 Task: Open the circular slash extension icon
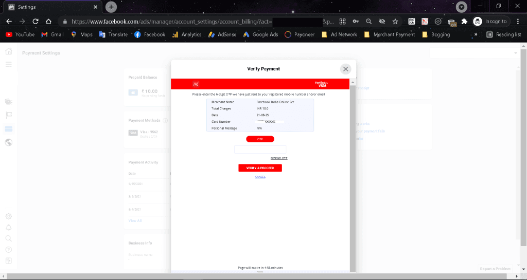[x=438, y=22]
